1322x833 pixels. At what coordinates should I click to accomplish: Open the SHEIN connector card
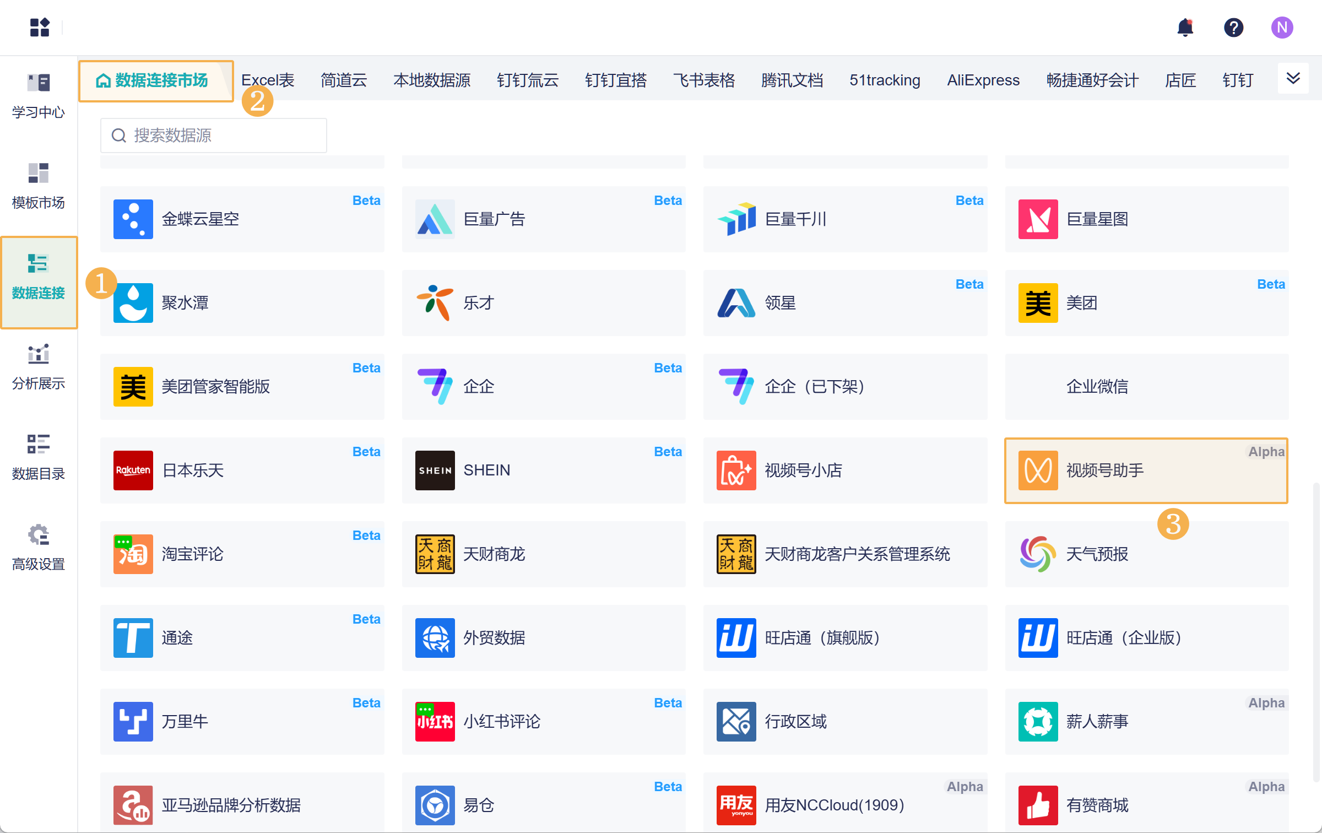pos(543,470)
